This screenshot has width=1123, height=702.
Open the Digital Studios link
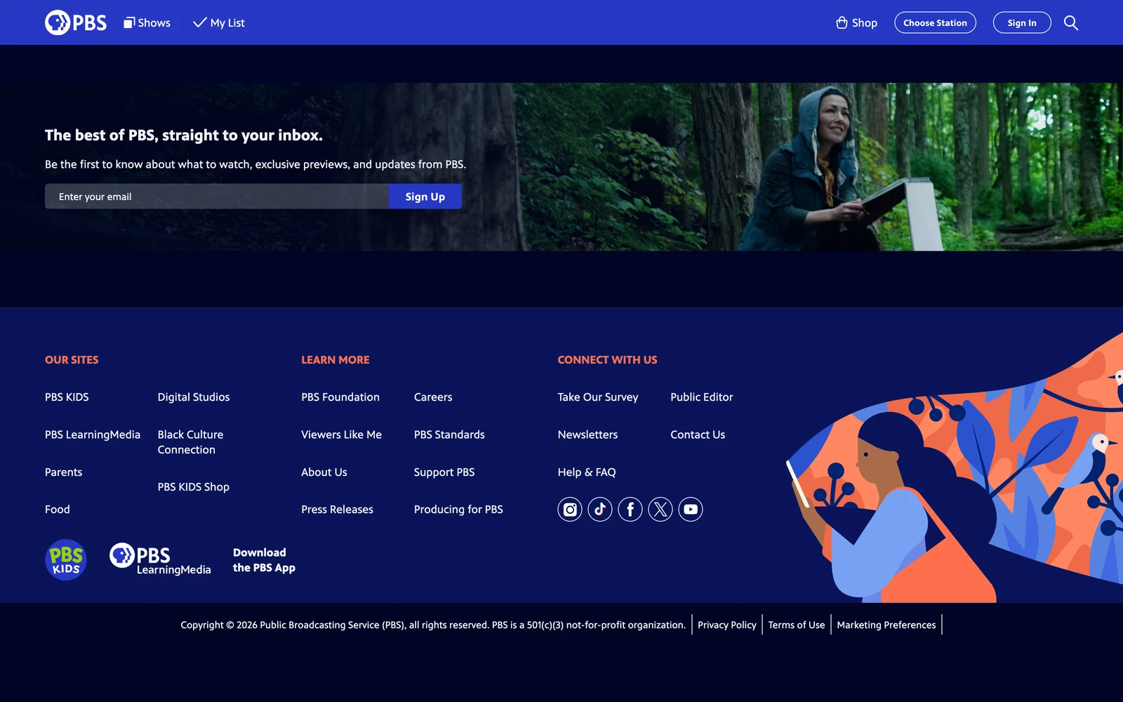pyautogui.click(x=194, y=397)
